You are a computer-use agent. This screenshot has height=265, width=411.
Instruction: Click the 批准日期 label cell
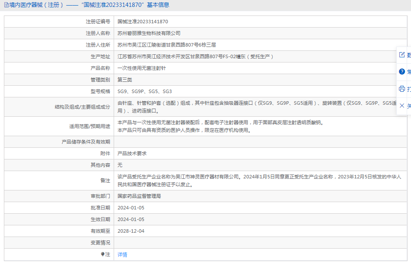(x=59, y=208)
